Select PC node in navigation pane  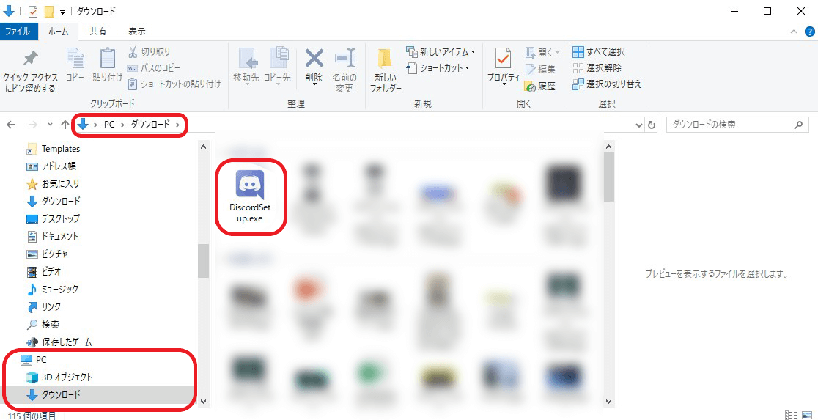[x=34, y=359]
